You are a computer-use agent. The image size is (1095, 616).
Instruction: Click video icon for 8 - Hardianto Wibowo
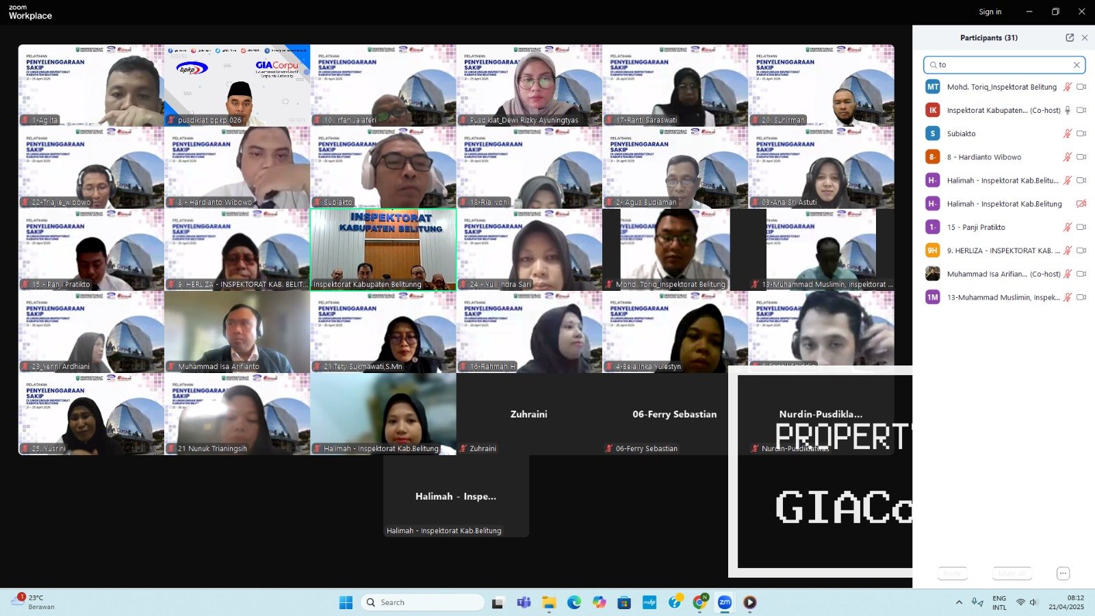pos(1081,157)
